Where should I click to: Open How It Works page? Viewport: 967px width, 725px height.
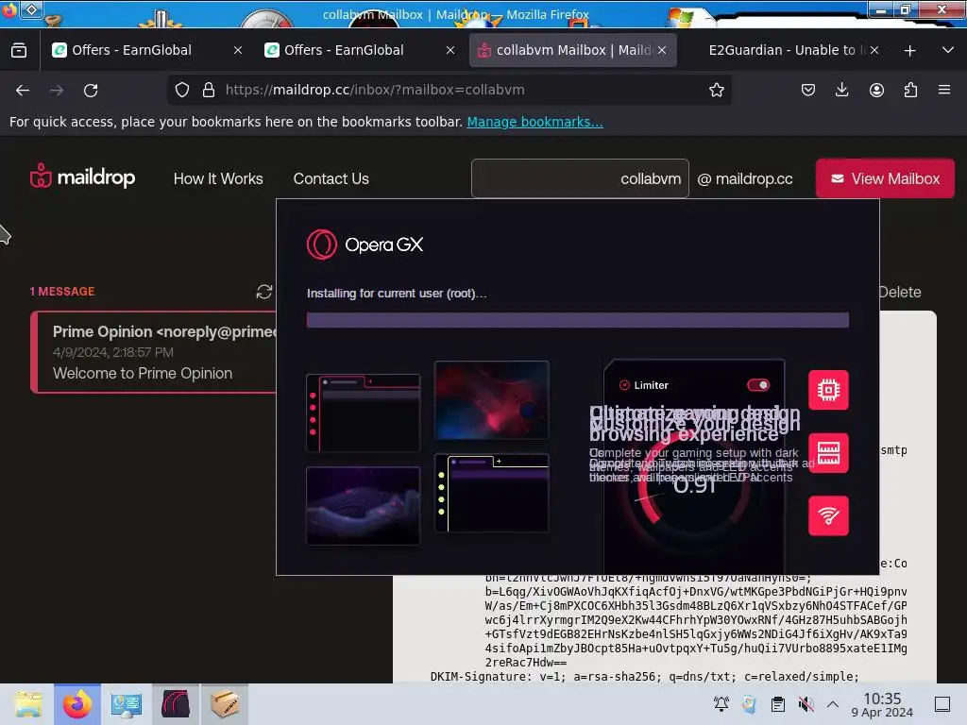(218, 178)
